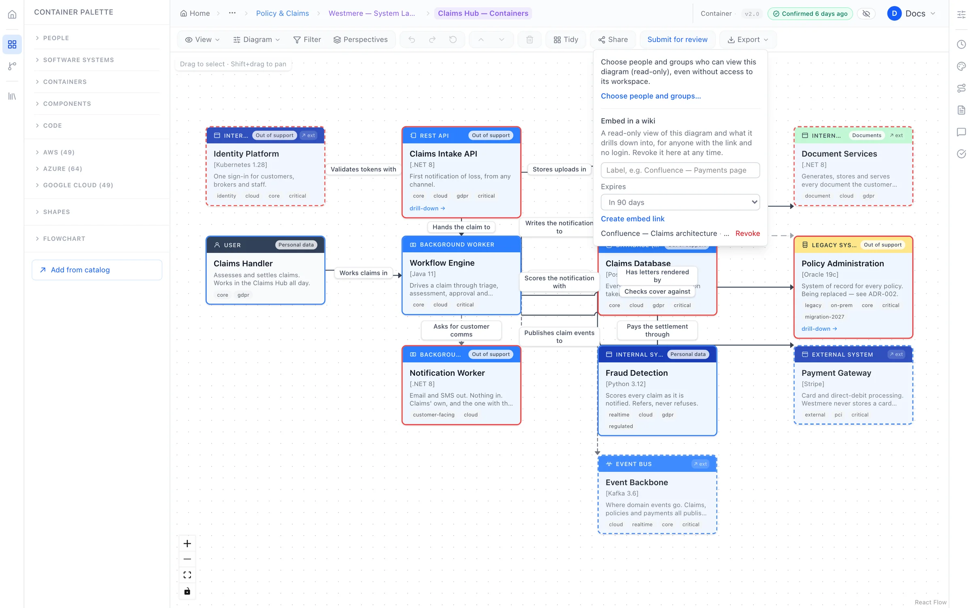The height and width of the screenshot is (608, 973).
Task: Click the undo arrow in toolbar
Action: (x=411, y=39)
